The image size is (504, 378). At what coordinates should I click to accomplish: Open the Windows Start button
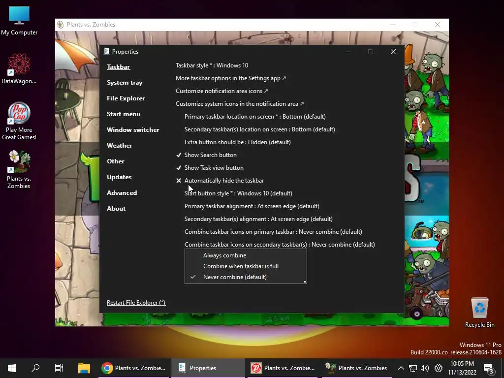12,368
